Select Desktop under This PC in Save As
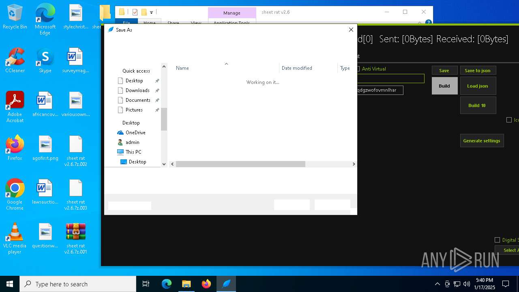The height and width of the screenshot is (292, 519). point(137,162)
